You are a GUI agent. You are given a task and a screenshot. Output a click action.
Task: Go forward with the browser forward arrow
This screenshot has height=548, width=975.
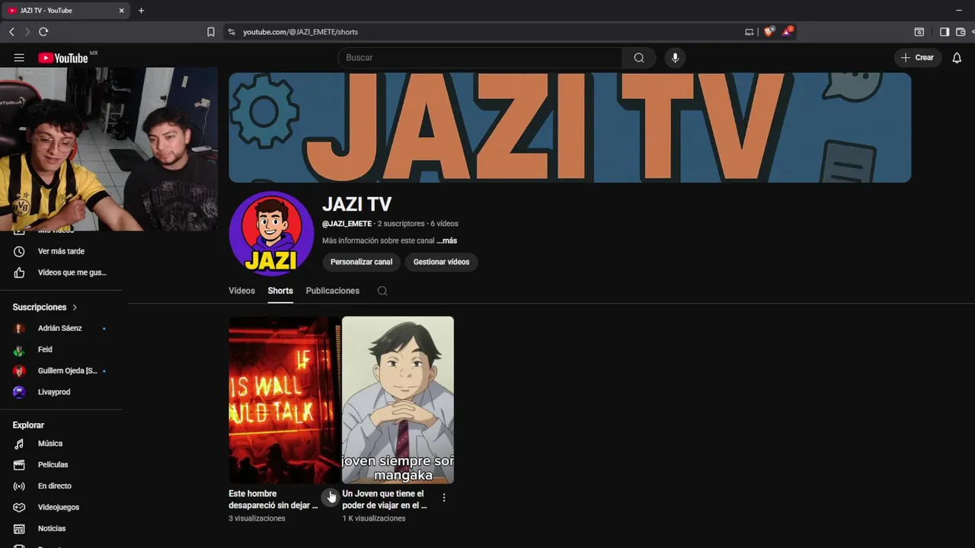27,32
